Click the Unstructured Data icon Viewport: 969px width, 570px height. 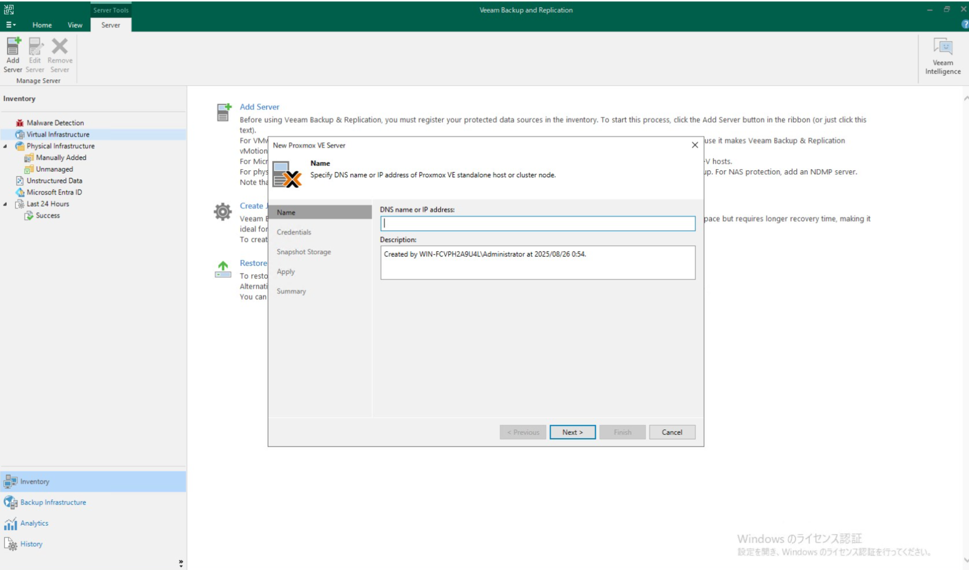[20, 181]
